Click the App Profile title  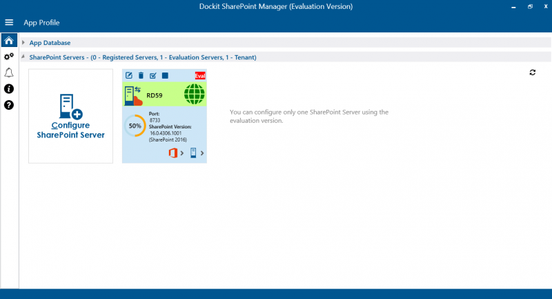pyautogui.click(x=41, y=23)
